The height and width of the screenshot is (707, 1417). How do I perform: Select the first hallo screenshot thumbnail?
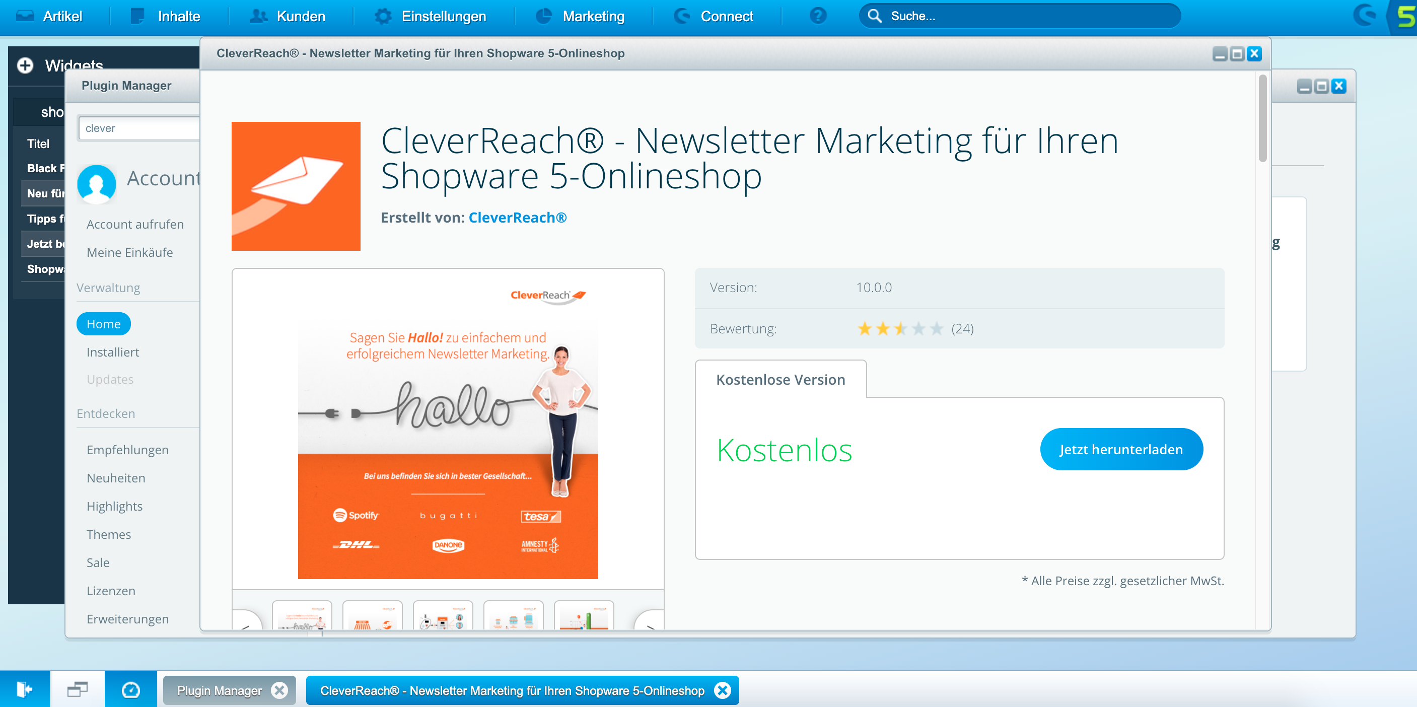[x=302, y=616]
